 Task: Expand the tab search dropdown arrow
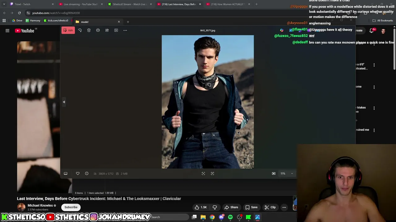point(4,4)
